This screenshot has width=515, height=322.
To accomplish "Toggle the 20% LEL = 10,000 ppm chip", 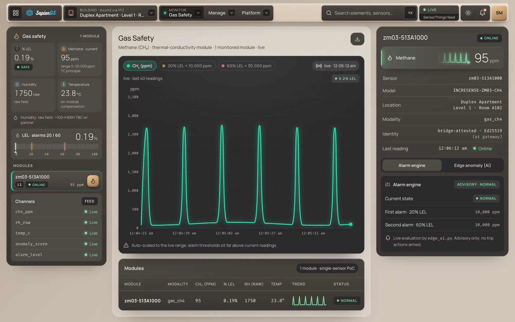I will [187, 66].
